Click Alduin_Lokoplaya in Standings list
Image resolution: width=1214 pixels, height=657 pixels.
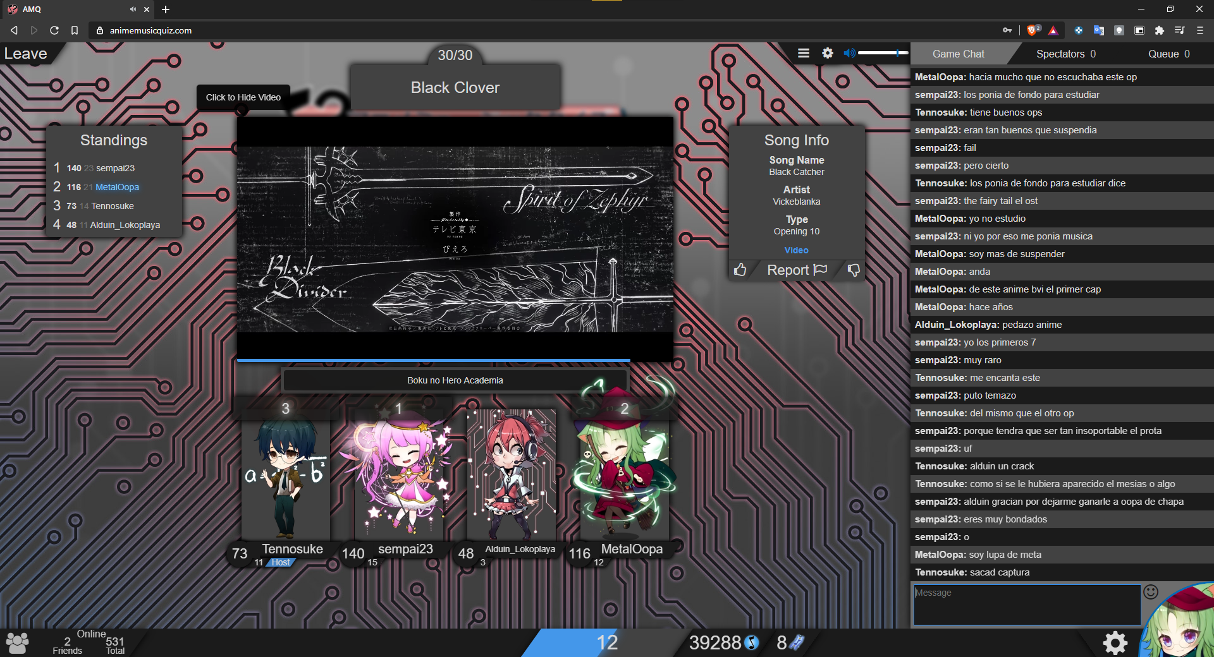click(x=125, y=225)
